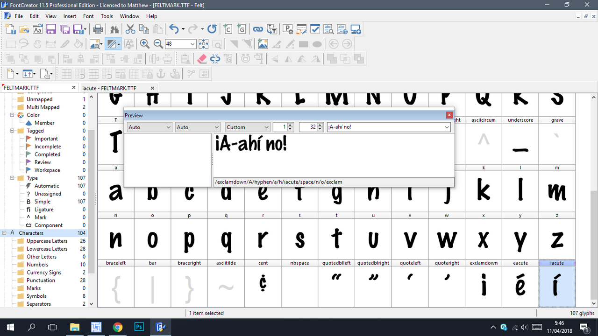Select the Punctuation category
Image resolution: width=598 pixels, height=336 pixels.
coord(41,280)
